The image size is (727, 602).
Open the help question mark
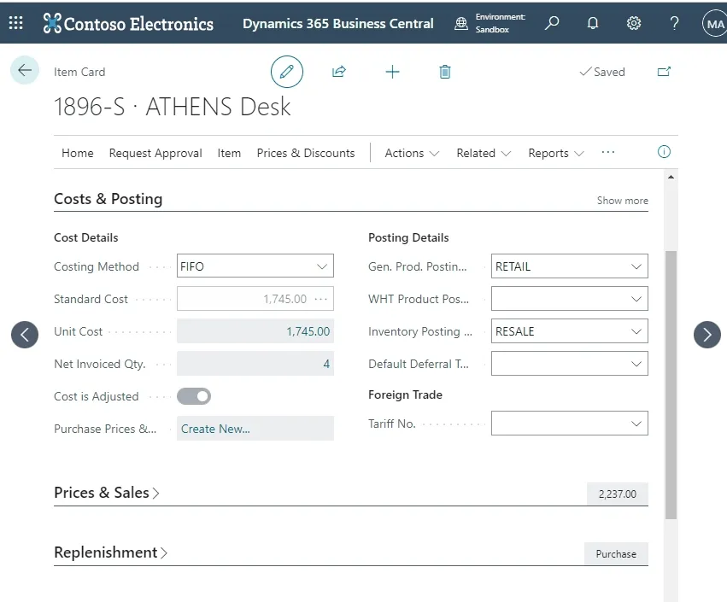[x=675, y=23]
